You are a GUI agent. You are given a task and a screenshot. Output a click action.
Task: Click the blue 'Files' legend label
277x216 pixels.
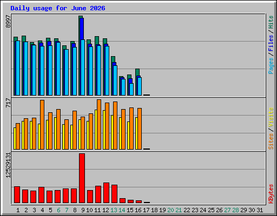tap(271, 43)
